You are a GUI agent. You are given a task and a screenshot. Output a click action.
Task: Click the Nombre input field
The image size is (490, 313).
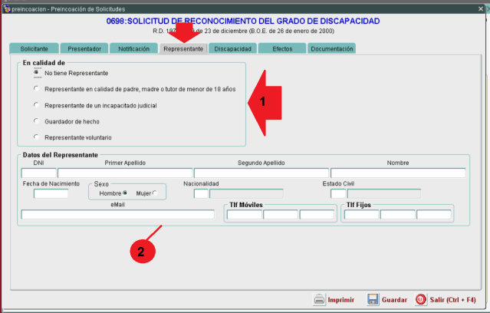(398, 173)
